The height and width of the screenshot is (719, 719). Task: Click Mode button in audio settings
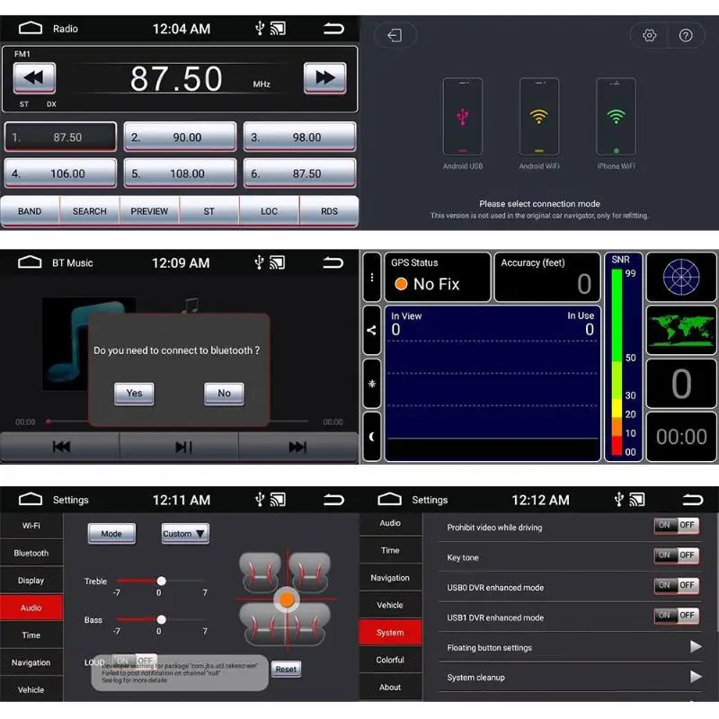111,534
